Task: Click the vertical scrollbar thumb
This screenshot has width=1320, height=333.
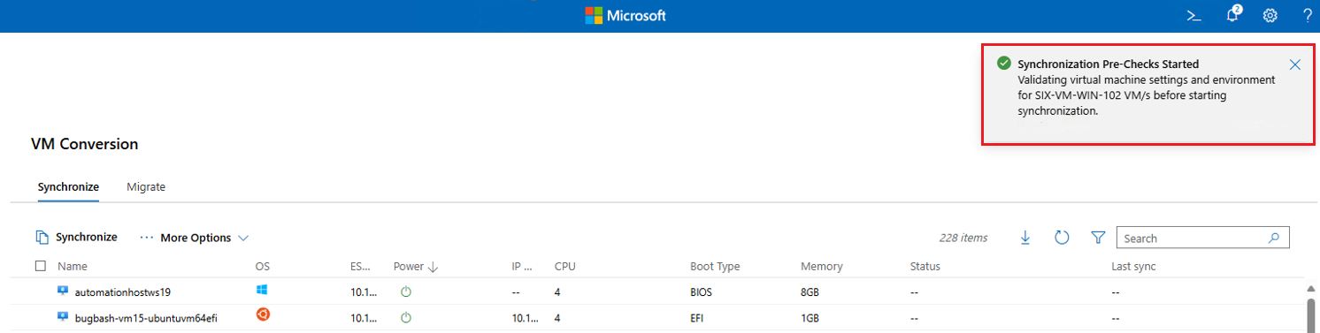Action: point(1311,314)
